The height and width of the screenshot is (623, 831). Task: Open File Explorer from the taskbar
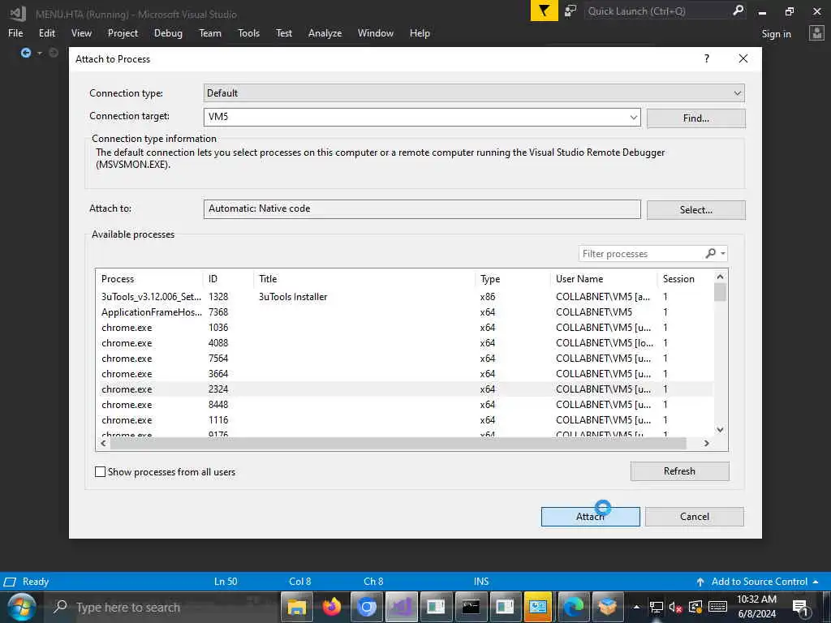pos(297,607)
